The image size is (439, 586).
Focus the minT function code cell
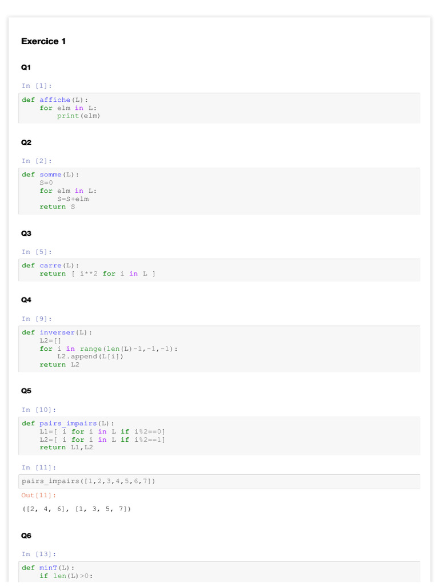pyautogui.click(x=219, y=572)
